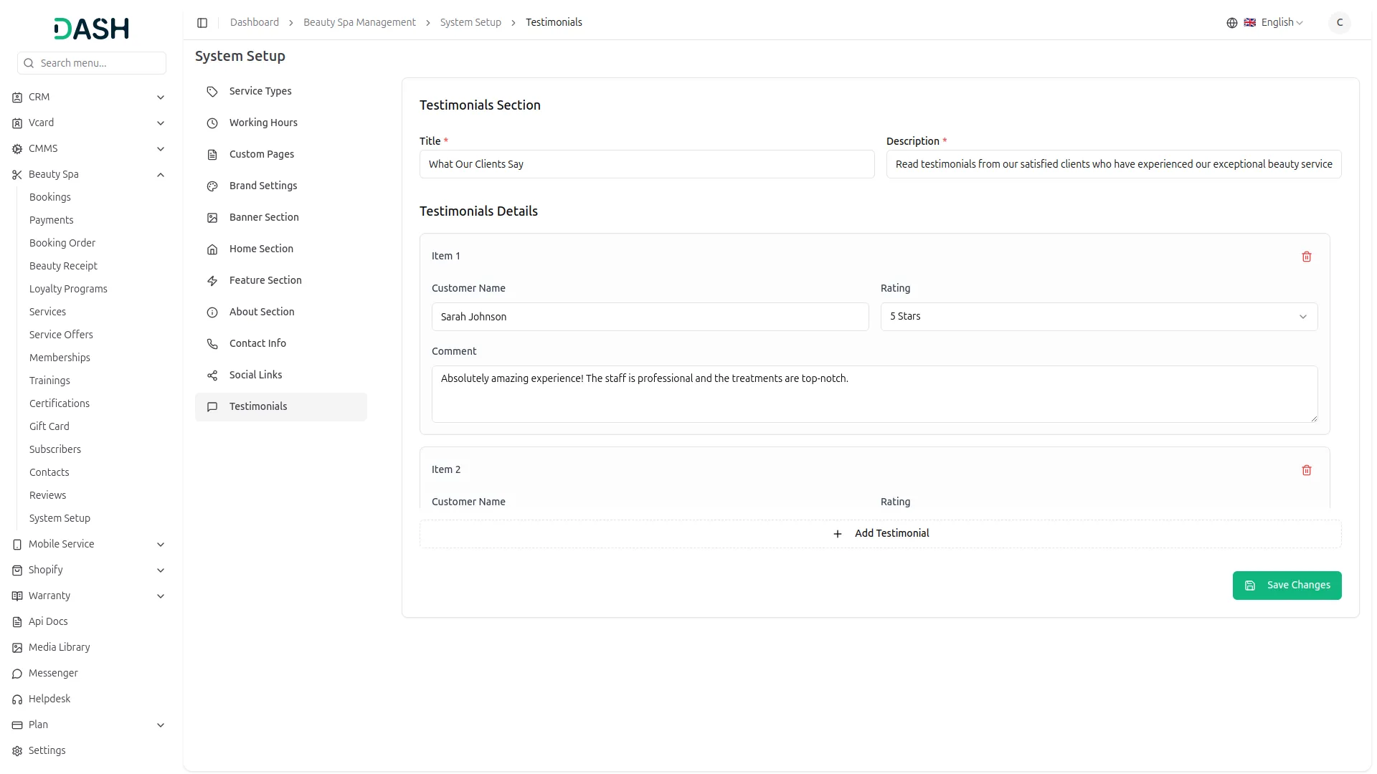Open Helpdesk headset icon in sidebar
The image size is (1377, 774).
(17, 699)
